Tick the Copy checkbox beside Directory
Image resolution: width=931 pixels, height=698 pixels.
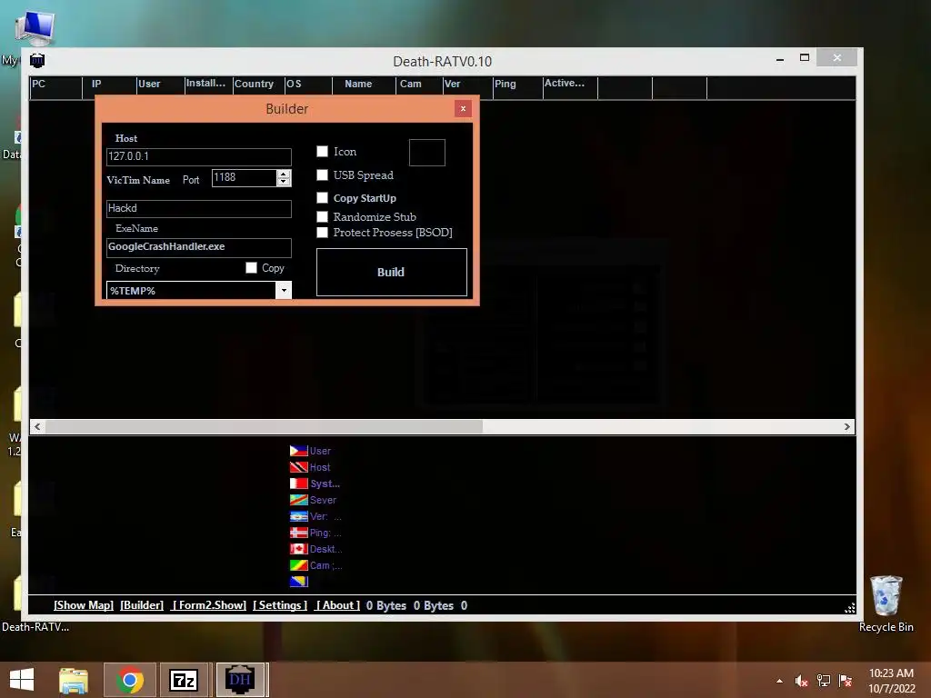tap(251, 268)
